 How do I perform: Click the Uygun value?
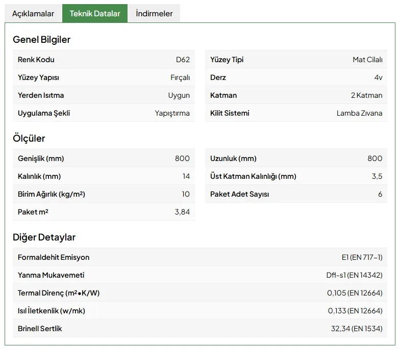(x=179, y=95)
